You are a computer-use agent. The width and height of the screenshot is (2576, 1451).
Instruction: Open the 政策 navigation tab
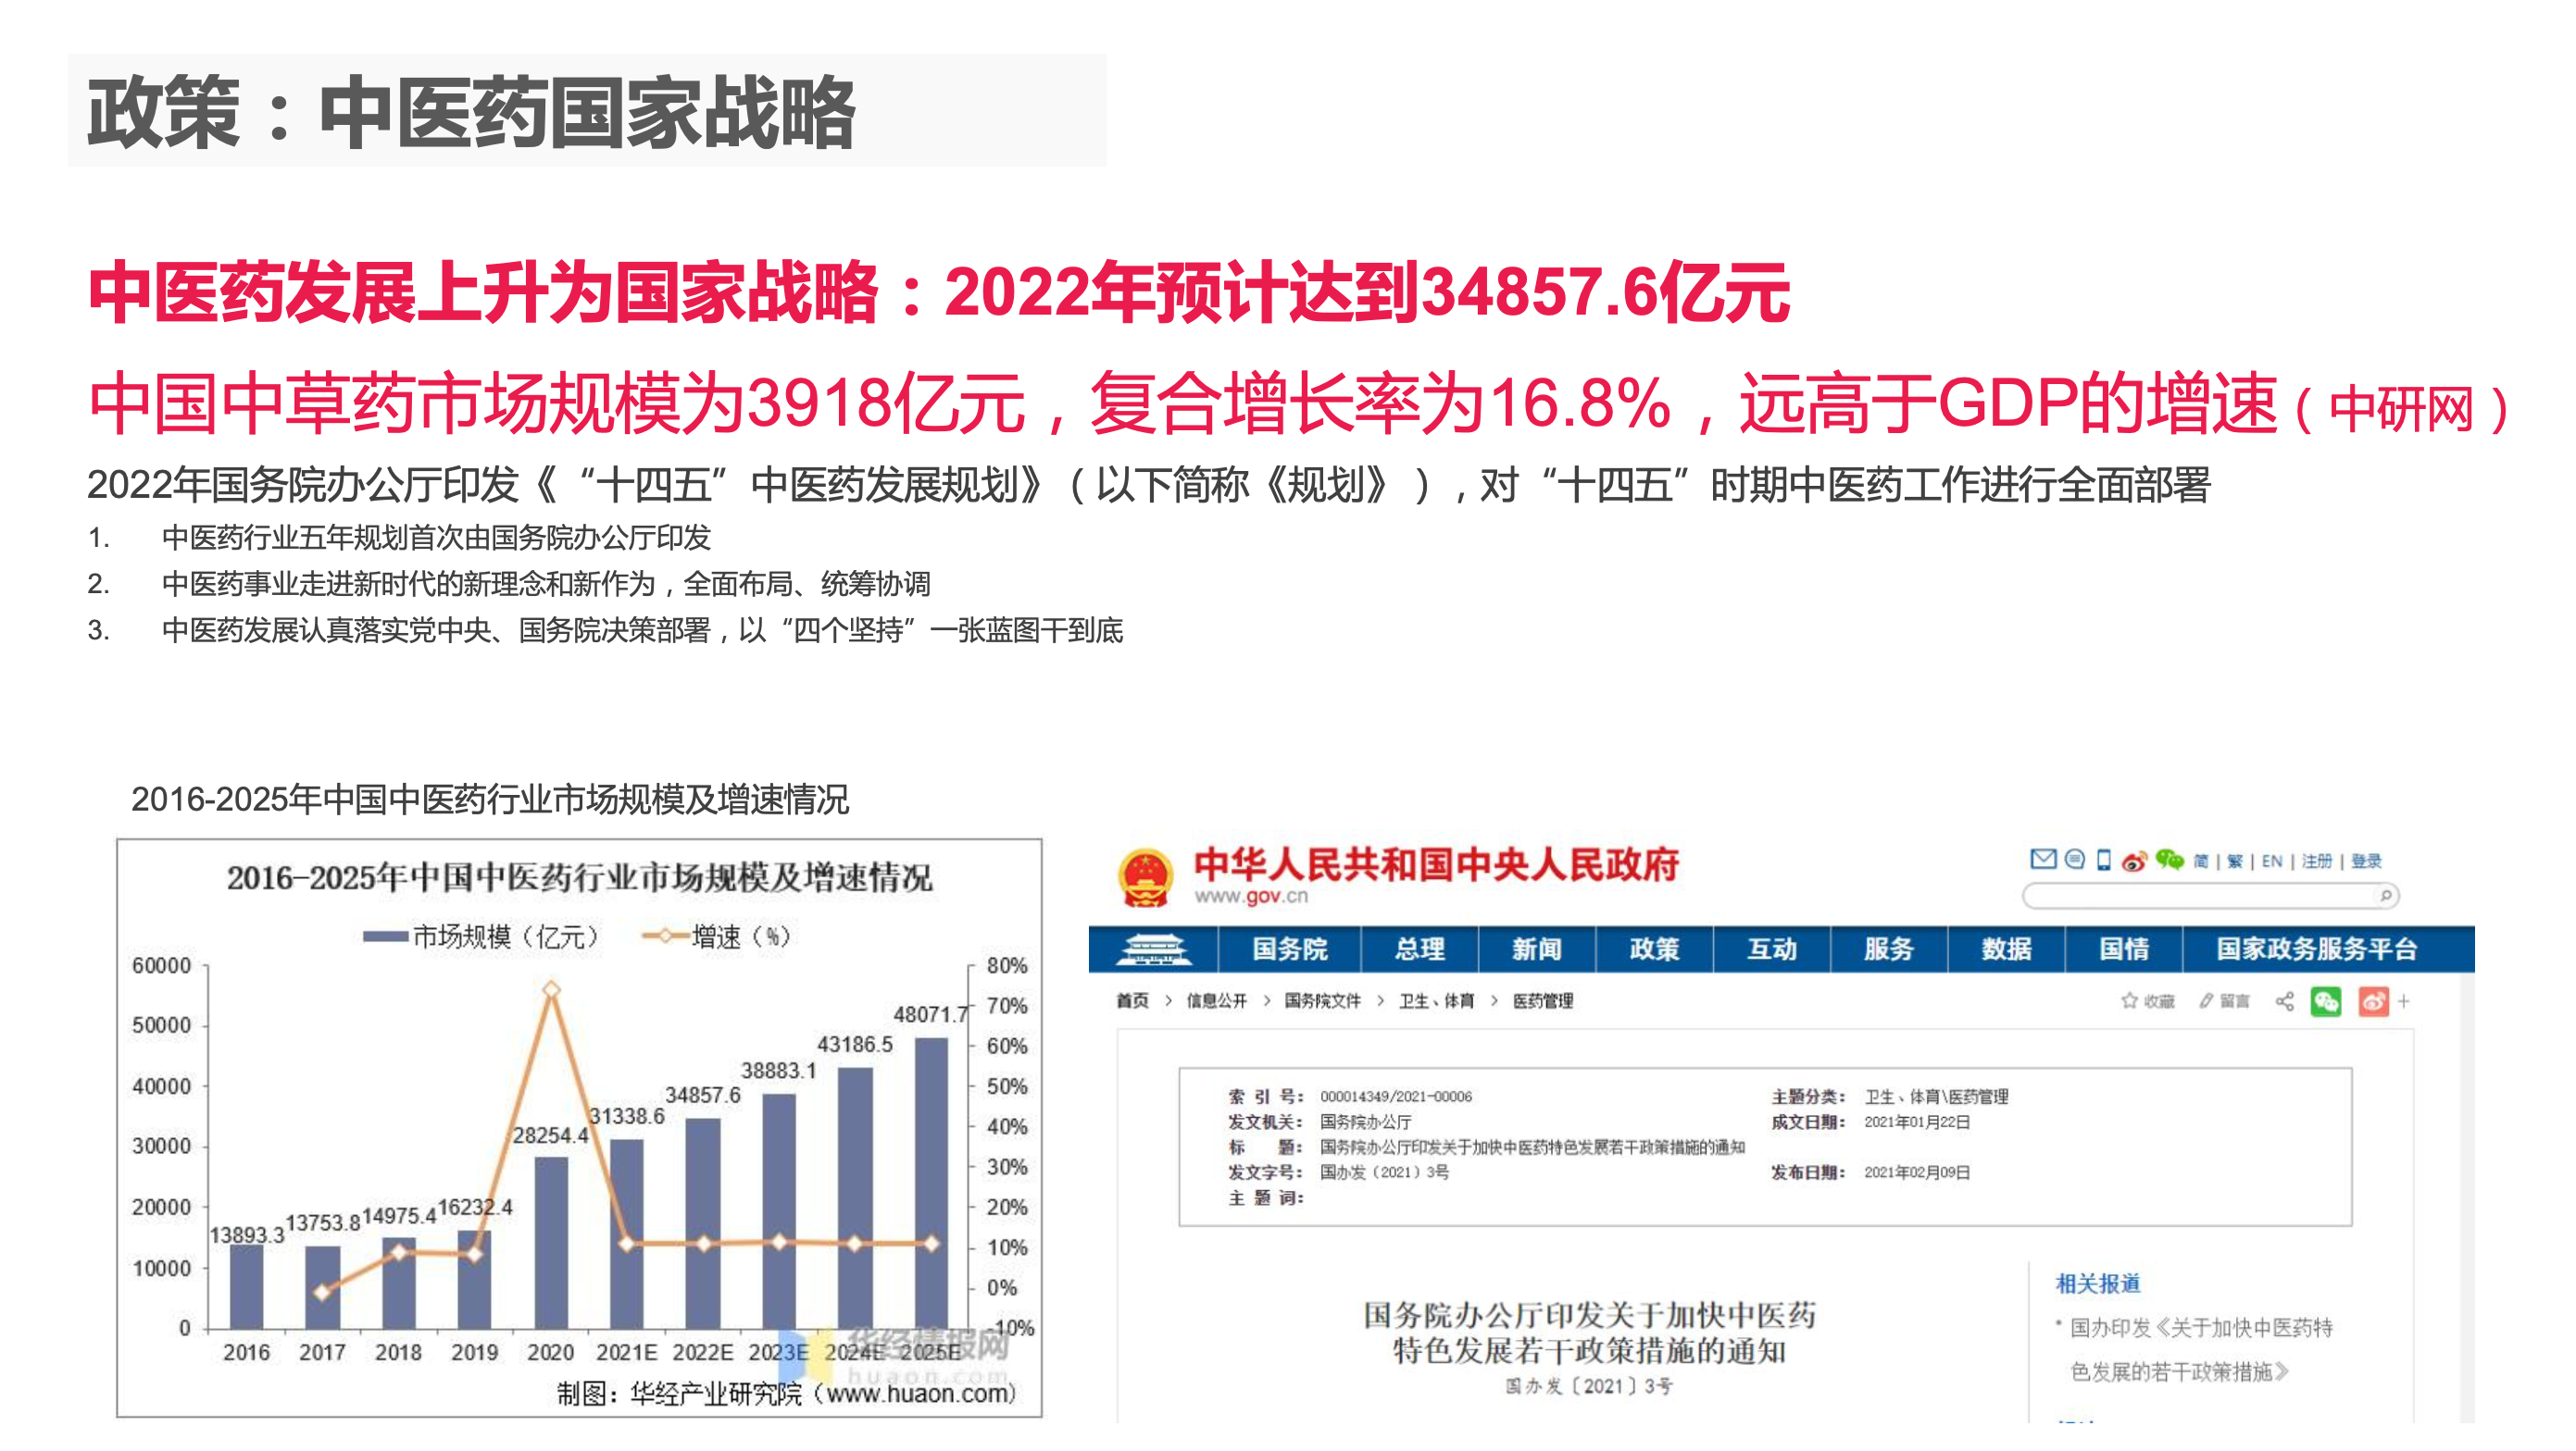(x=1654, y=949)
